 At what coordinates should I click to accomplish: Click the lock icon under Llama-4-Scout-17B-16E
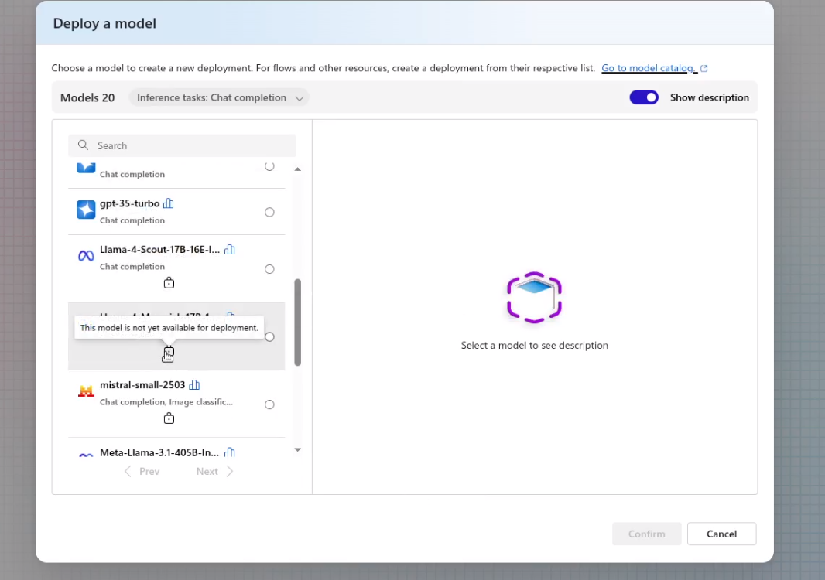click(x=169, y=283)
